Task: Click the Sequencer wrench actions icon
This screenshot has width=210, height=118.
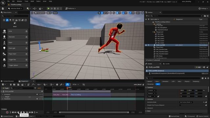Action: coord(33,85)
